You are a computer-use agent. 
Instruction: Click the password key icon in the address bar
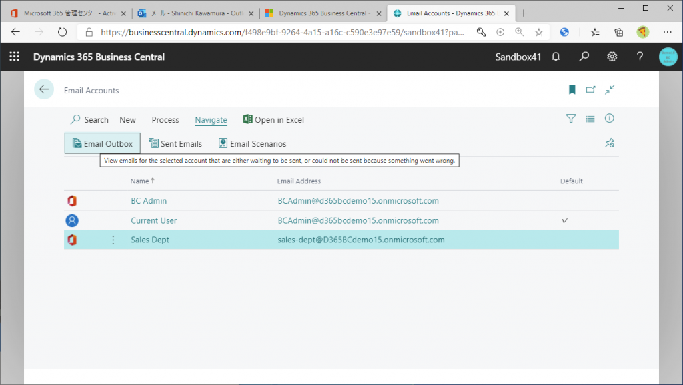[481, 32]
